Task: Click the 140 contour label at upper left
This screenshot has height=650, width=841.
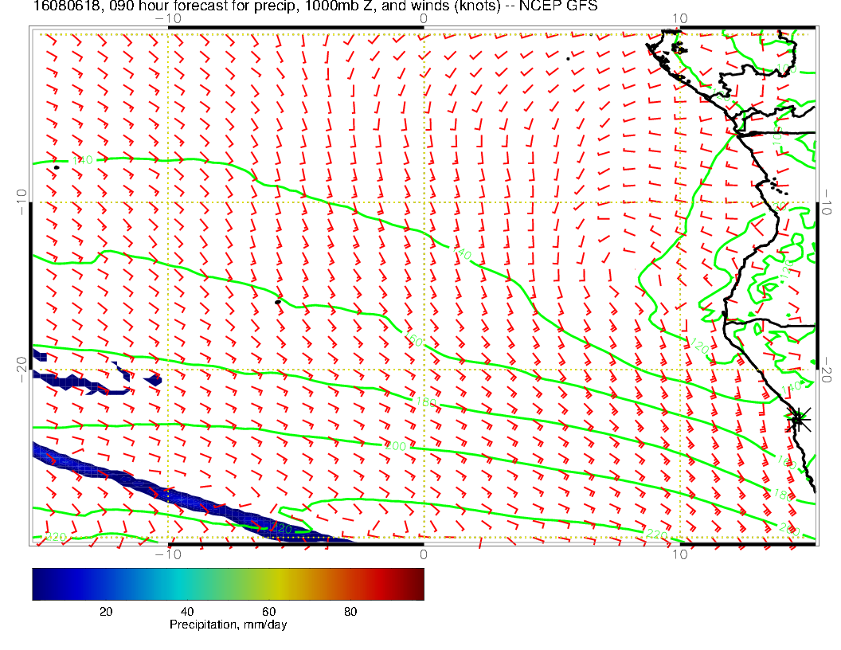Action: click(82, 160)
